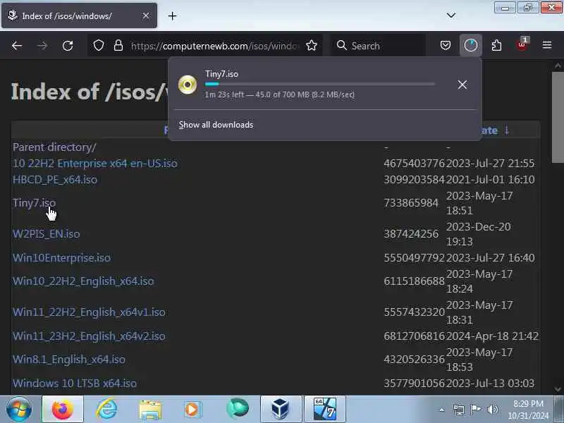Screen dimensions: 564x423
Task: Open Windows Explorer folder in taskbar
Action: (x=150, y=410)
